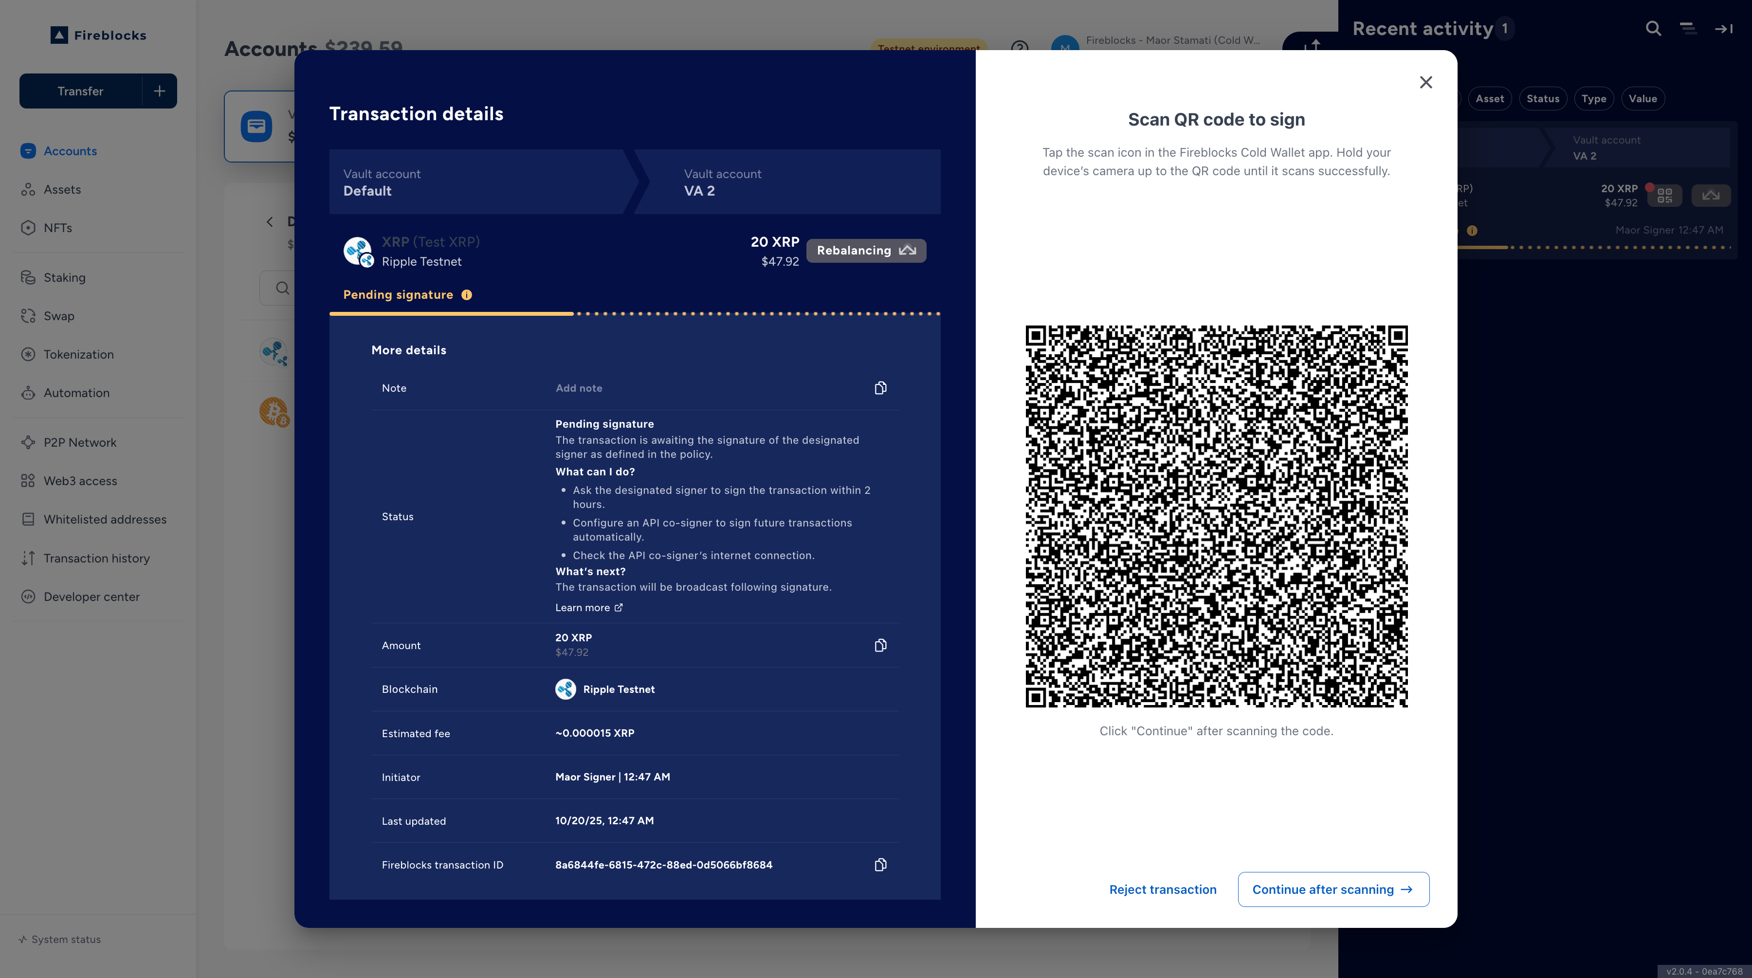The image size is (1752, 978).
Task: Open the Asset filter dropdown
Action: (1490, 99)
